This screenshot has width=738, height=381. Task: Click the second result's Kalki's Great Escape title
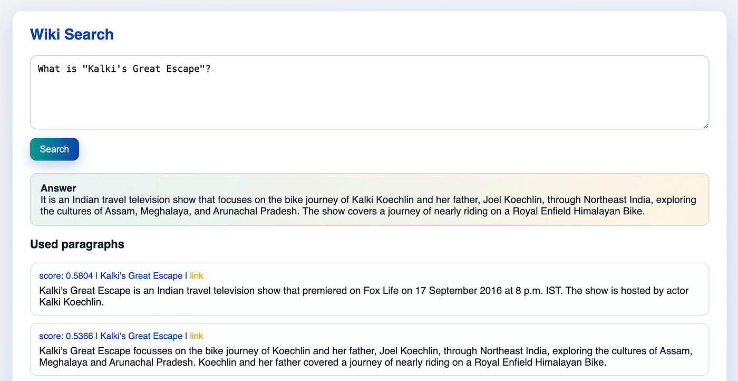point(141,336)
